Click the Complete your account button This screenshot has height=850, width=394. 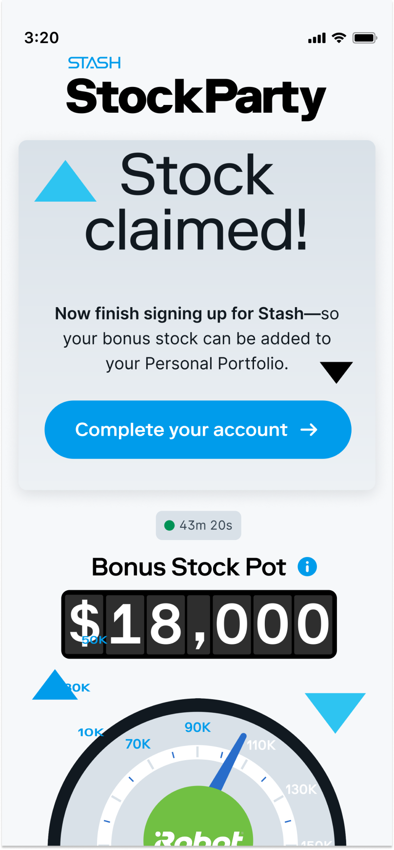pos(198,430)
